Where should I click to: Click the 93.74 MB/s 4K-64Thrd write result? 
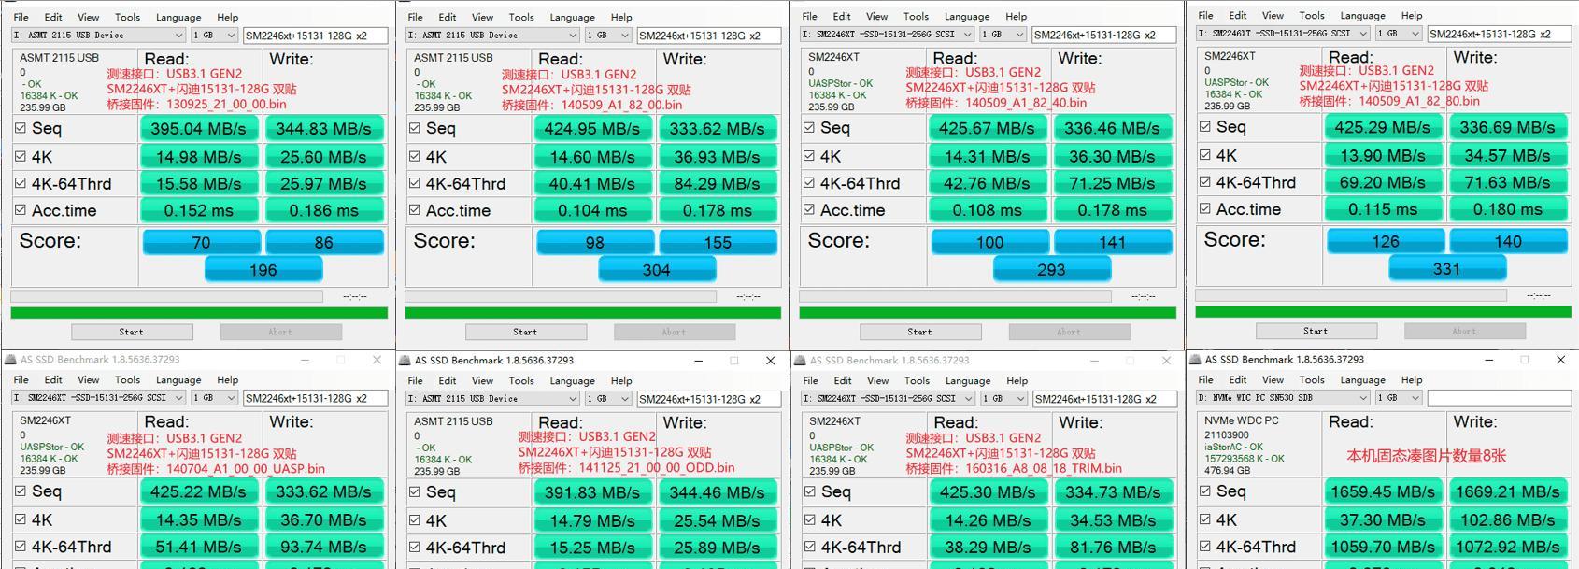pos(323,548)
